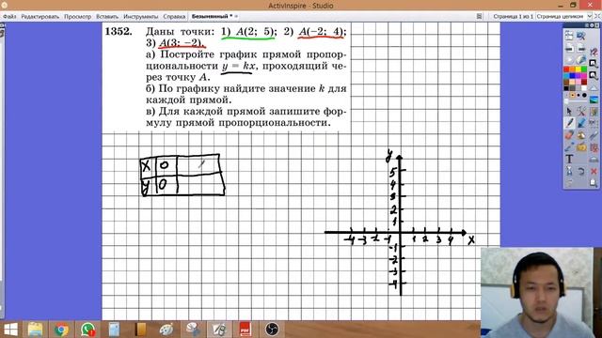The width and height of the screenshot is (602, 338).
Task: Pick the black color swatch
Action: pyautogui.click(x=566, y=88)
